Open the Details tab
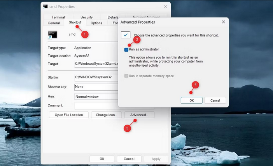Viewport: 273px width, 166px height. 113,17
